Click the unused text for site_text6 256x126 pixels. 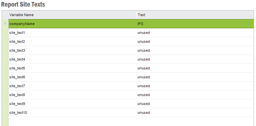(144, 77)
